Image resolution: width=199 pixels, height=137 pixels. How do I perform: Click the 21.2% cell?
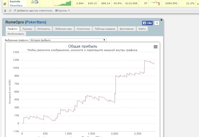(x=190, y=3)
